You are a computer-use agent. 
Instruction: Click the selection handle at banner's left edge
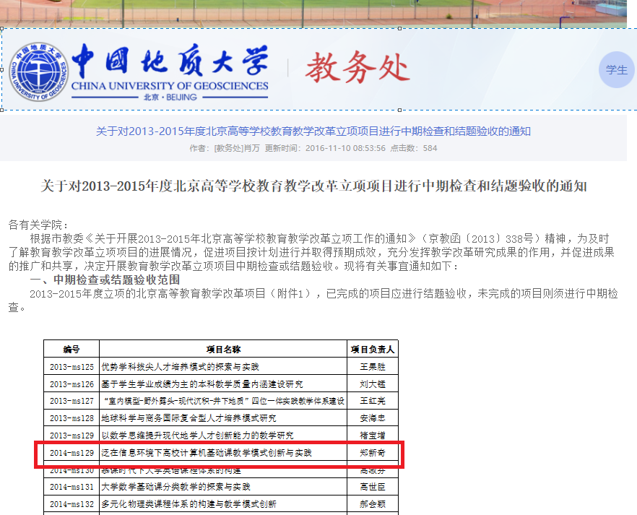pos(2,70)
